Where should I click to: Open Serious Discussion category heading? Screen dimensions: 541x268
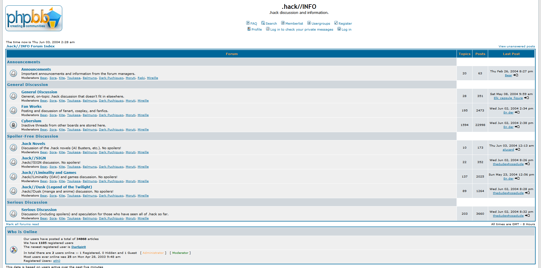point(27,202)
